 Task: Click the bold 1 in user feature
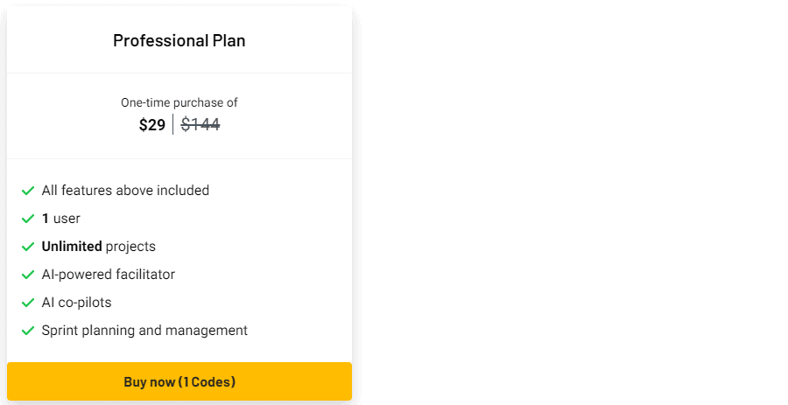(46, 219)
